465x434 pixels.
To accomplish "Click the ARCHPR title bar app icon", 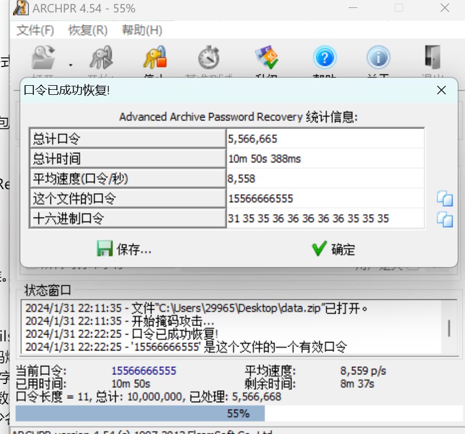I will (x=21, y=8).
